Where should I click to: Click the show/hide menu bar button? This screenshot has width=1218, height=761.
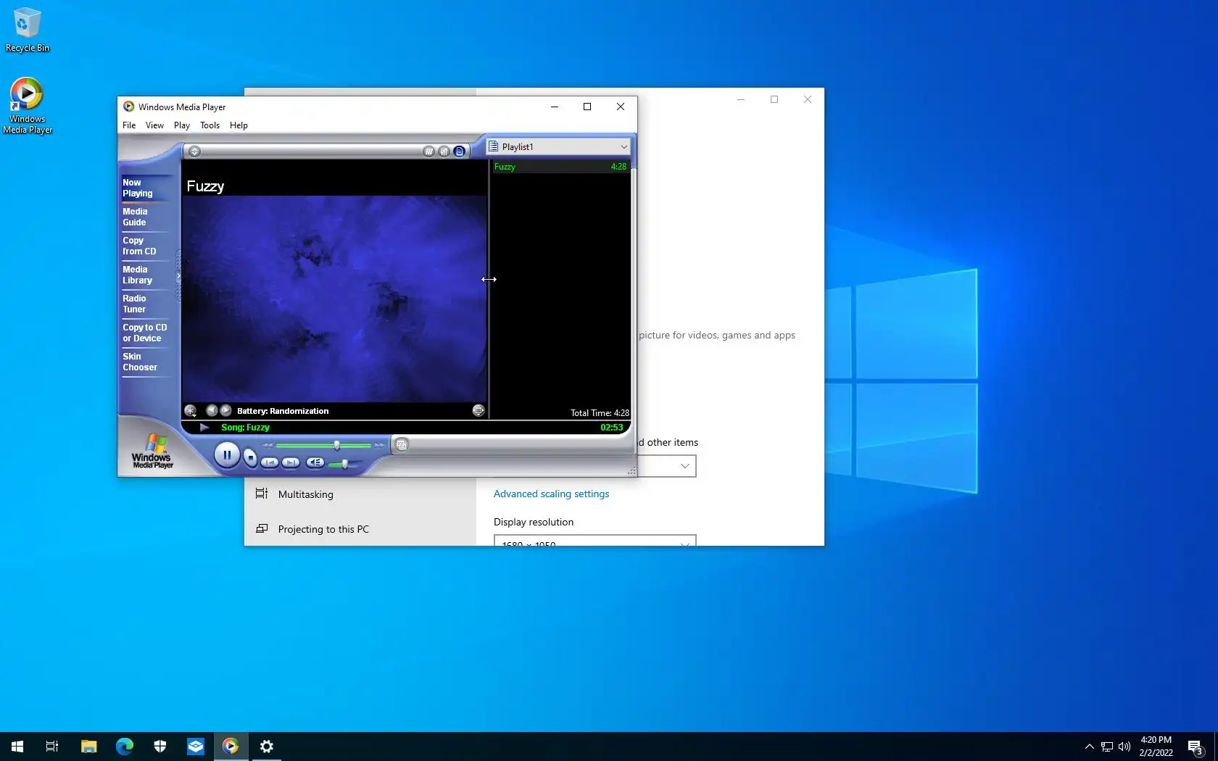(x=194, y=151)
